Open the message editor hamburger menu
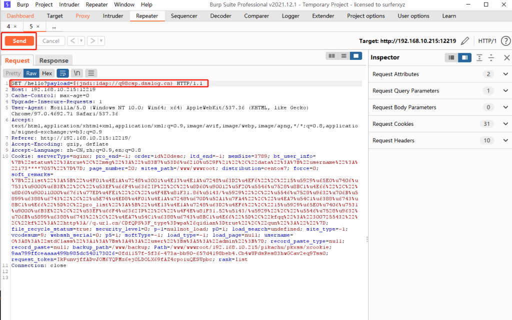Viewport: 512px width, 320px height. 91,73
